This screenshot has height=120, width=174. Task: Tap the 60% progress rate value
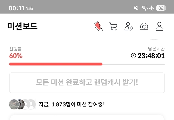coord(16,56)
